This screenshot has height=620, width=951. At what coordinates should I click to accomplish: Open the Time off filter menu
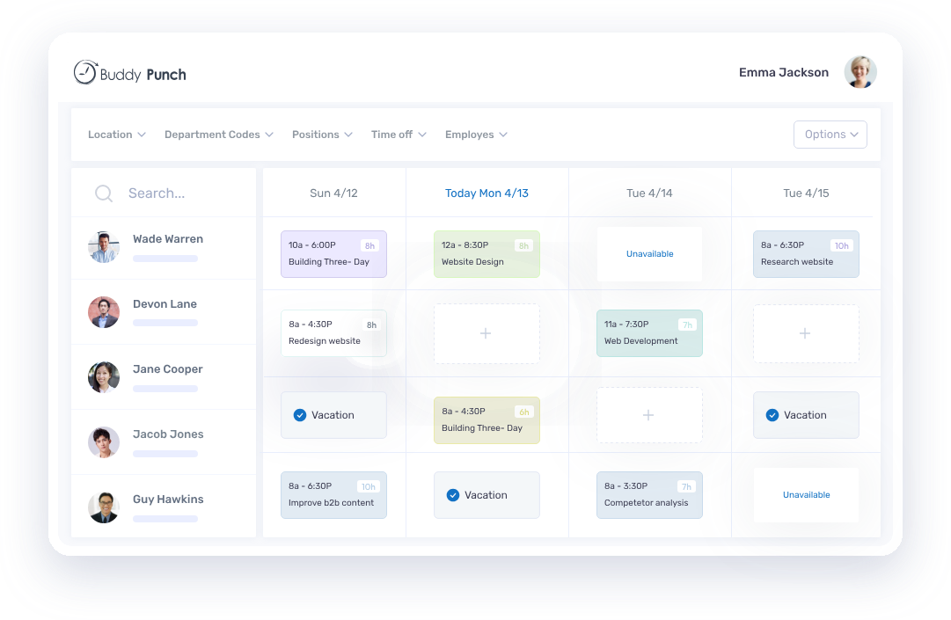pos(399,135)
